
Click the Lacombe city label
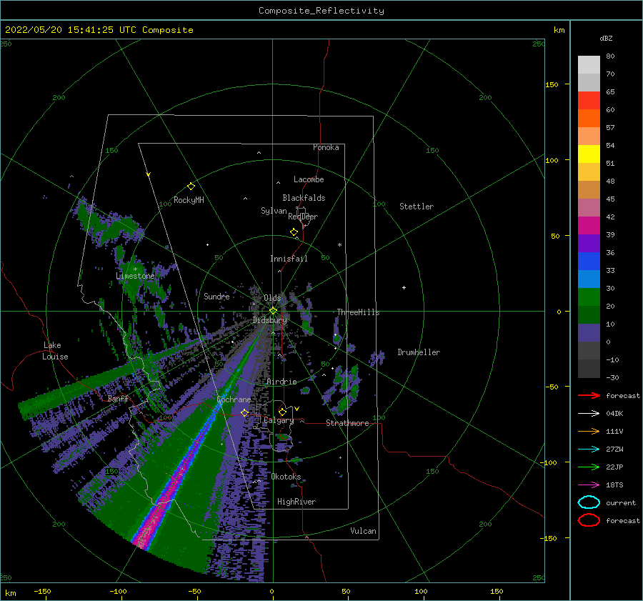pos(309,179)
